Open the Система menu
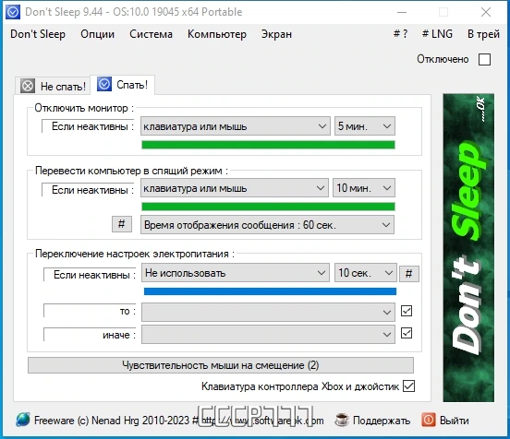Screen dimensions: 510x439 [x=151, y=34]
